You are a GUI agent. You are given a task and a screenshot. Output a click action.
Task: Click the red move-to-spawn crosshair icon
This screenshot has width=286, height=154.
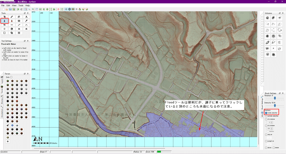point(58,9)
